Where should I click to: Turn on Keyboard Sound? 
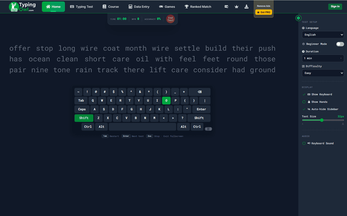click(318, 143)
